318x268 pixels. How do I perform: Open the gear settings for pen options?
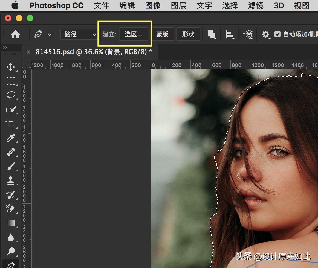tap(266, 34)
